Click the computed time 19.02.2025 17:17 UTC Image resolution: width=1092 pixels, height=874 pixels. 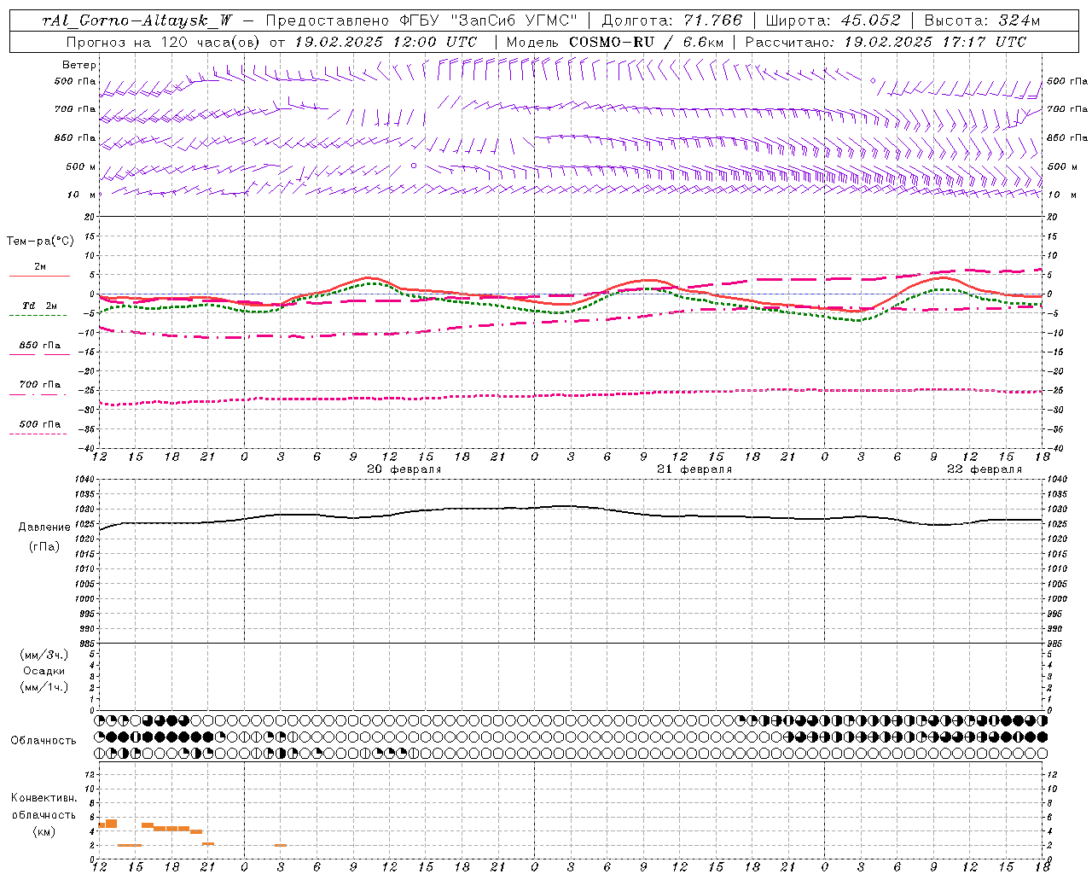coord(935,42)
